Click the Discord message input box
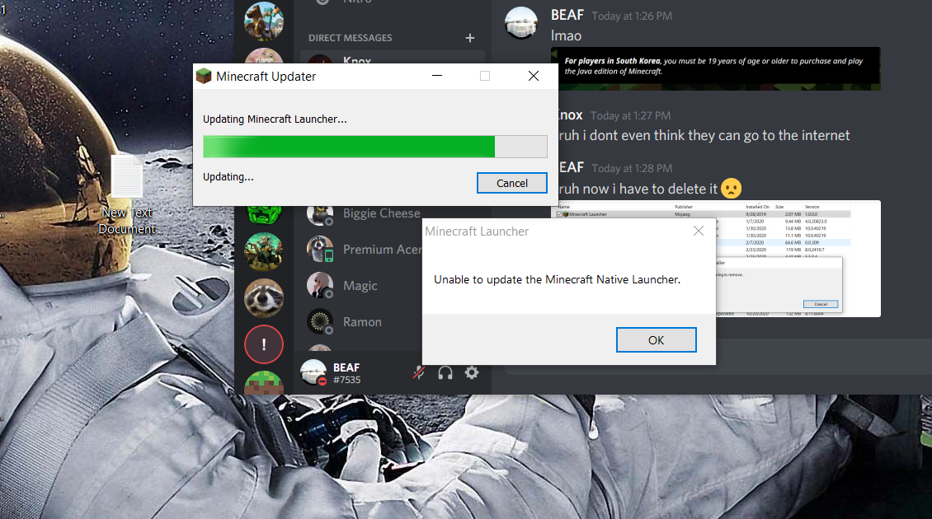This screenshot has height=519, width=932. click(x=824, y=357)
